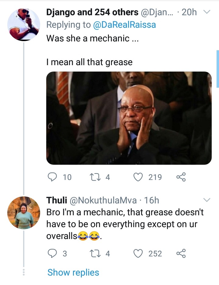The height and width of the screenshot is (285, 219).
Task: Click the blue scrollbar indicator at right
Action: 218,69
